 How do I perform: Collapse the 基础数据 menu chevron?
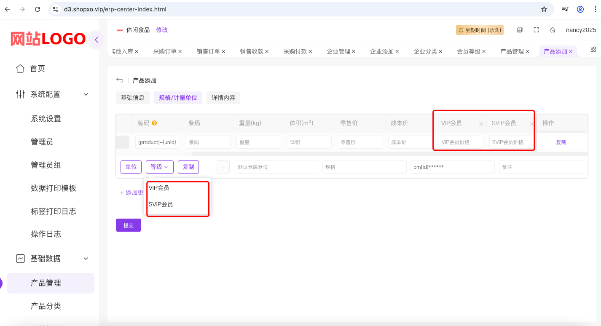pyautogui.click(x=86, y=259)
